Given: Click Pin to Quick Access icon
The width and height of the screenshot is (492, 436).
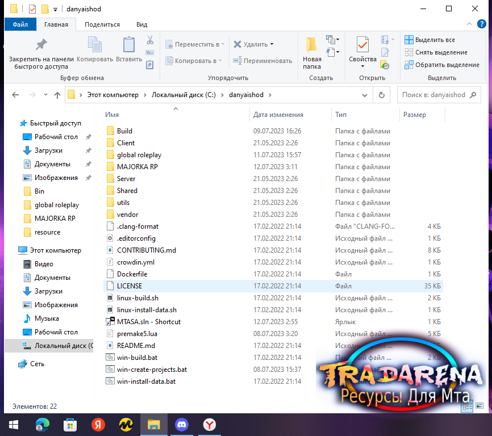Looking at the screenshot, I should pyautogui.click(x=41, y=44).
